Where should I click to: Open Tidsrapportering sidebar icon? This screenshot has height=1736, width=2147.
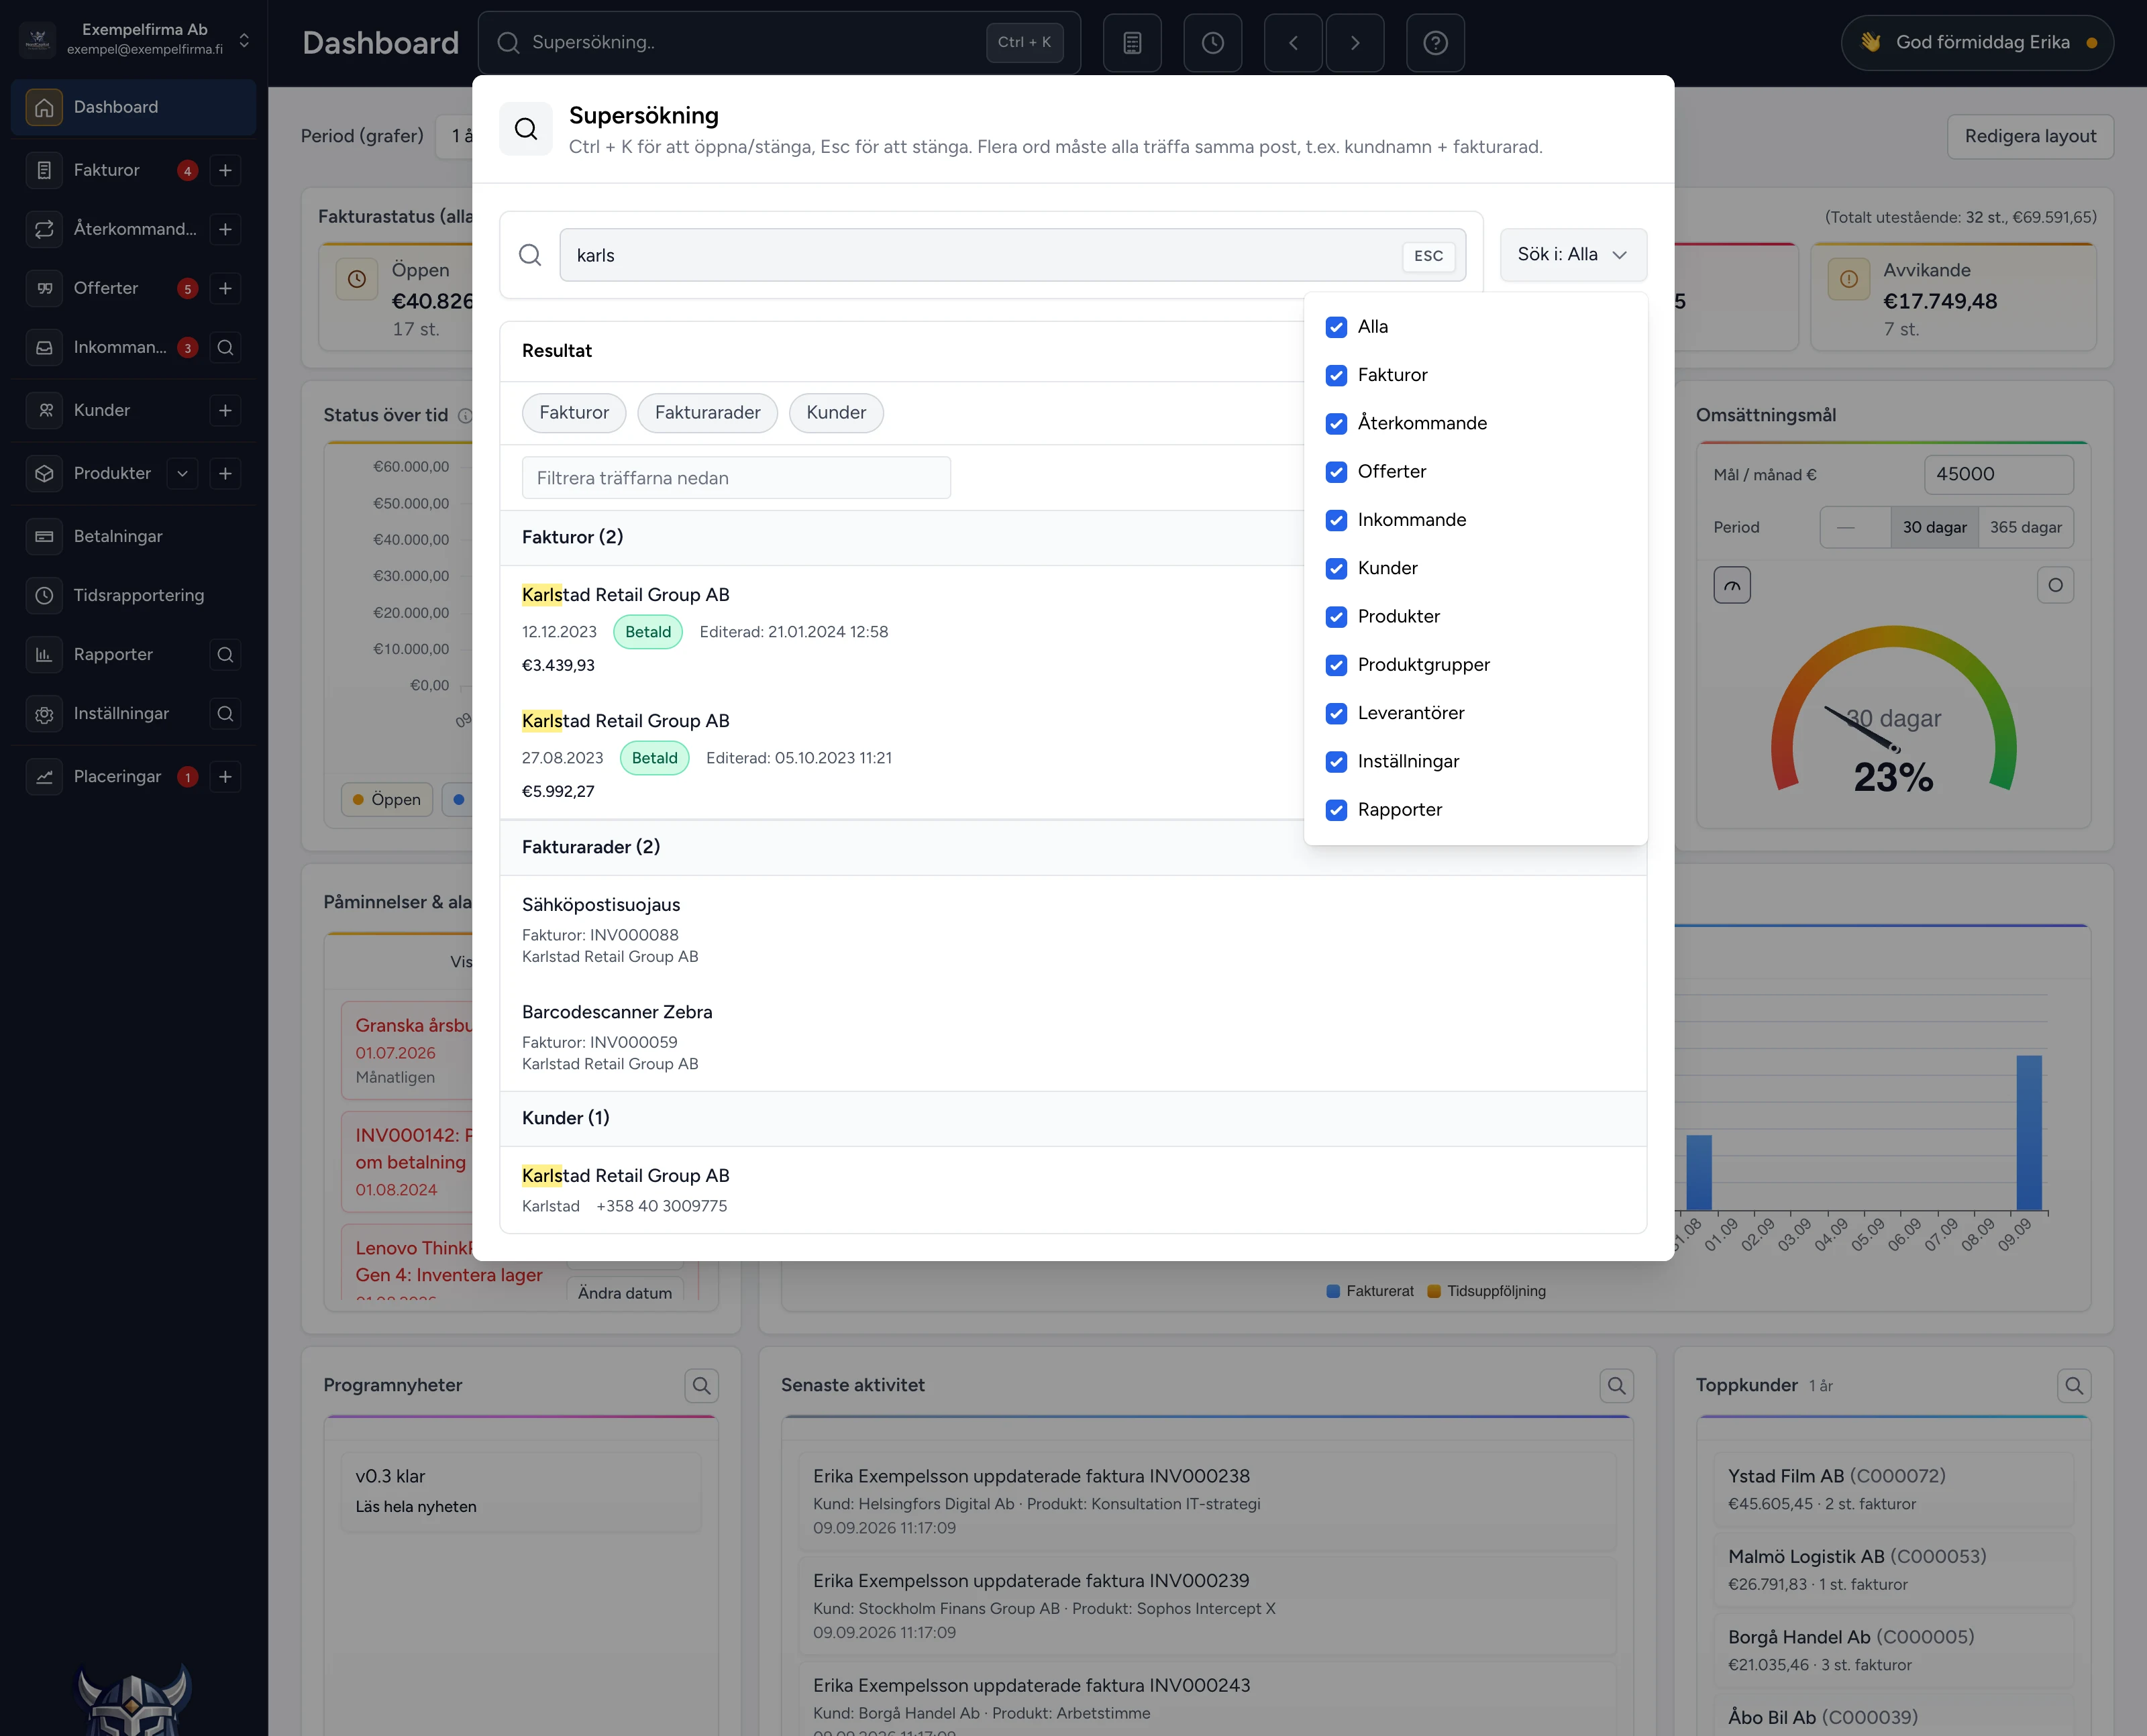point(44,595)
